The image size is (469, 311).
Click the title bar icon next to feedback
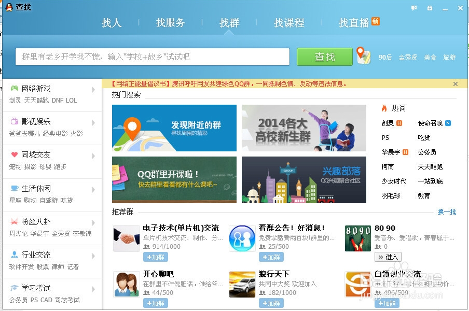coord(430,8)
